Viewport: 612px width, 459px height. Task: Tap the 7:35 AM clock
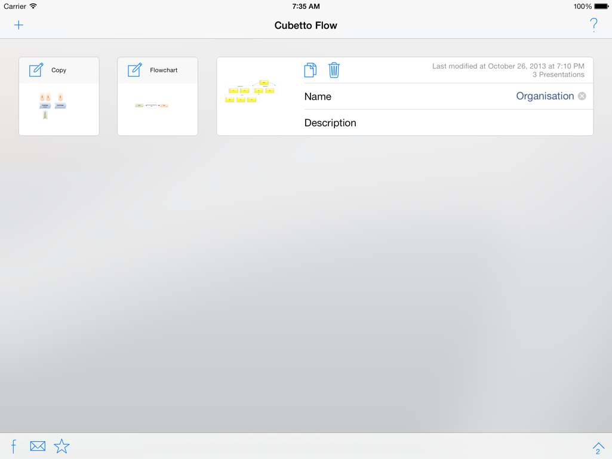pyautogui.click(x=306, y=6)
